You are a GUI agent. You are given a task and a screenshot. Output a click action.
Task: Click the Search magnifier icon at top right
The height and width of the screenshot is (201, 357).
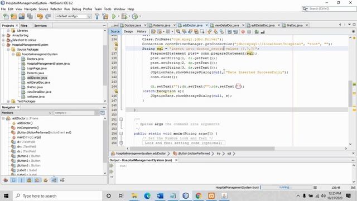[x=305, y=9]
